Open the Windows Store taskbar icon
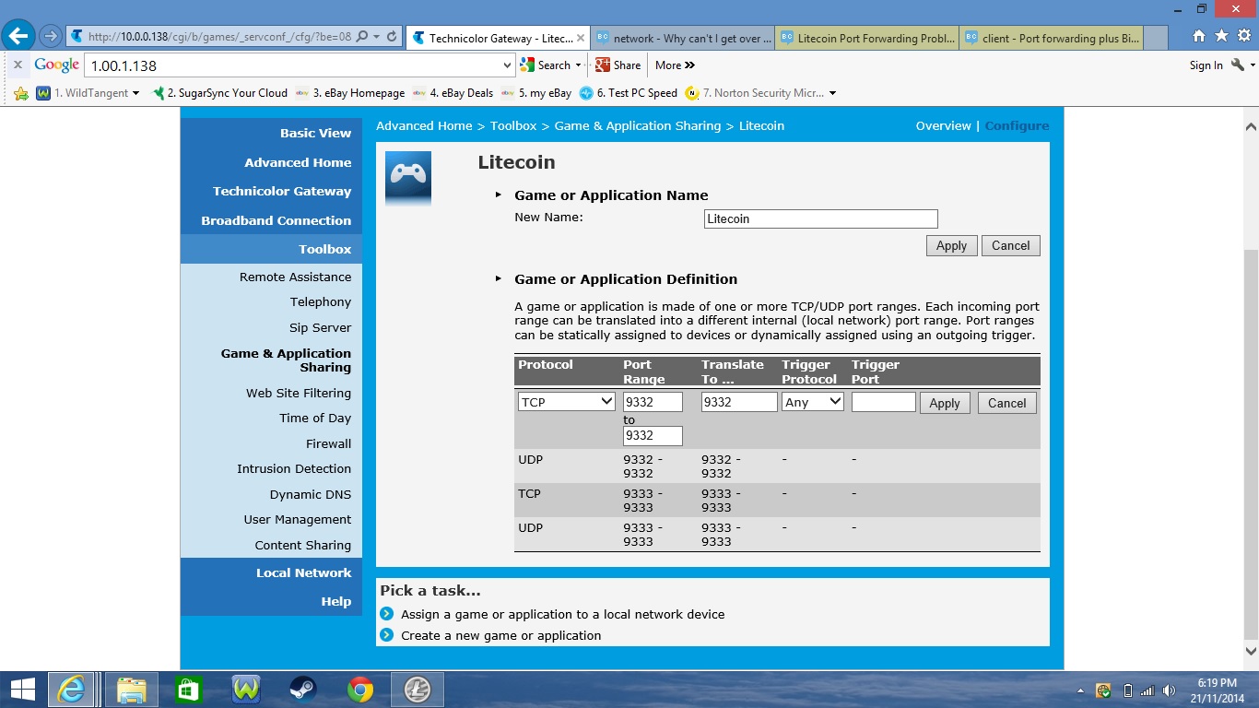 (188, 690)
